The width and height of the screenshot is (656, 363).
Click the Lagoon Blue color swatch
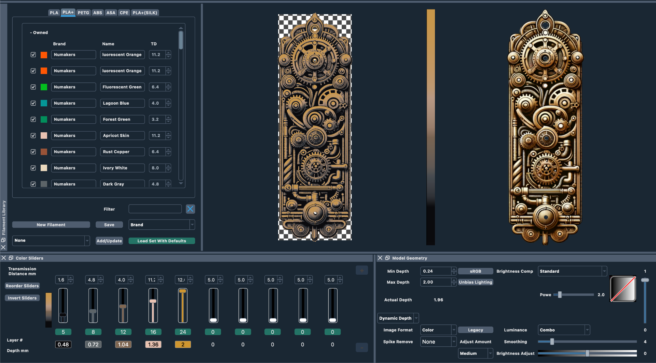click(44, 103)
